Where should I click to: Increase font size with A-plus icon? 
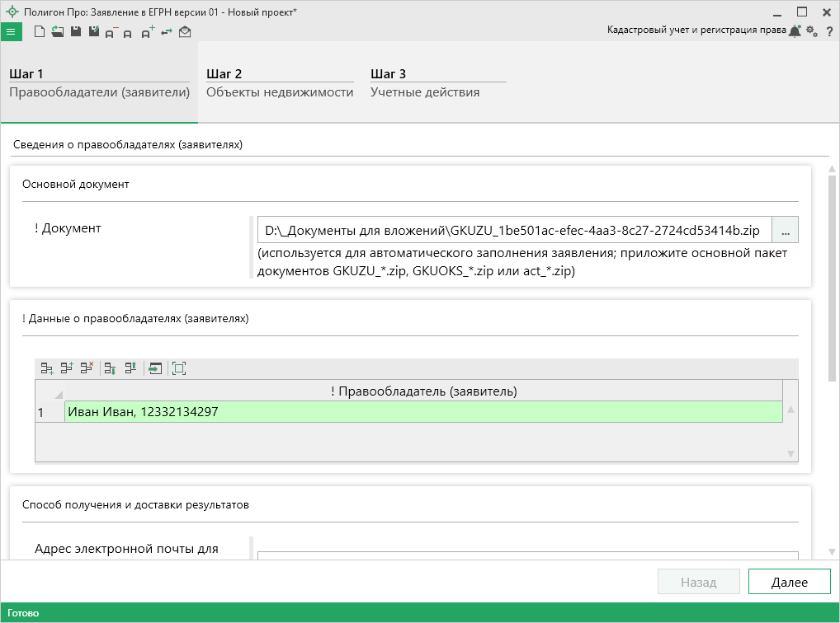[x=147, y=32]
